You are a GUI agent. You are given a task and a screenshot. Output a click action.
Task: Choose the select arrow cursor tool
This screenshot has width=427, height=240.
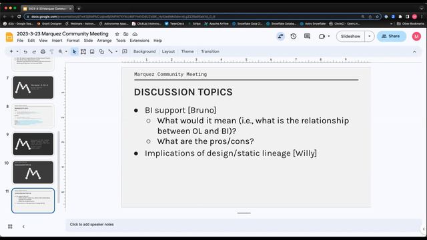click(74, 51)
